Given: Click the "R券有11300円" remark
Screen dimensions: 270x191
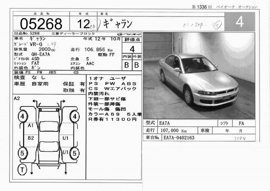Looking at the screenshot, I should click(113, 120).
